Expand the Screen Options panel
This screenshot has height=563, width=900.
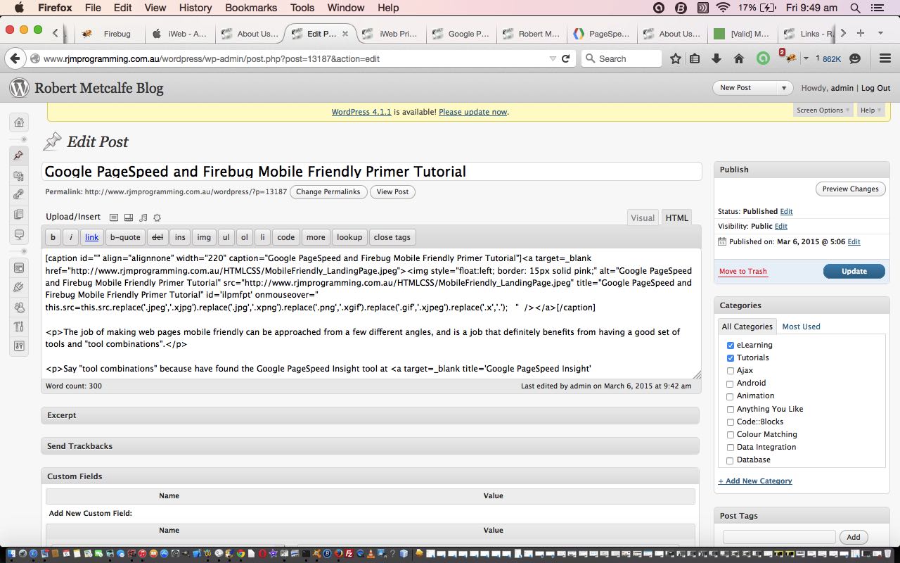(823, 110)
